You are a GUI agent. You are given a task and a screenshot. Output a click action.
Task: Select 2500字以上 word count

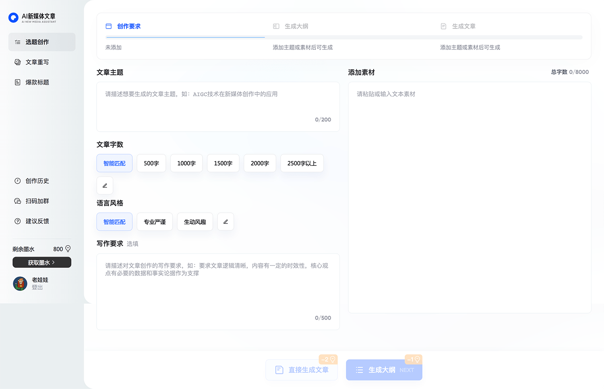point(302,163)
